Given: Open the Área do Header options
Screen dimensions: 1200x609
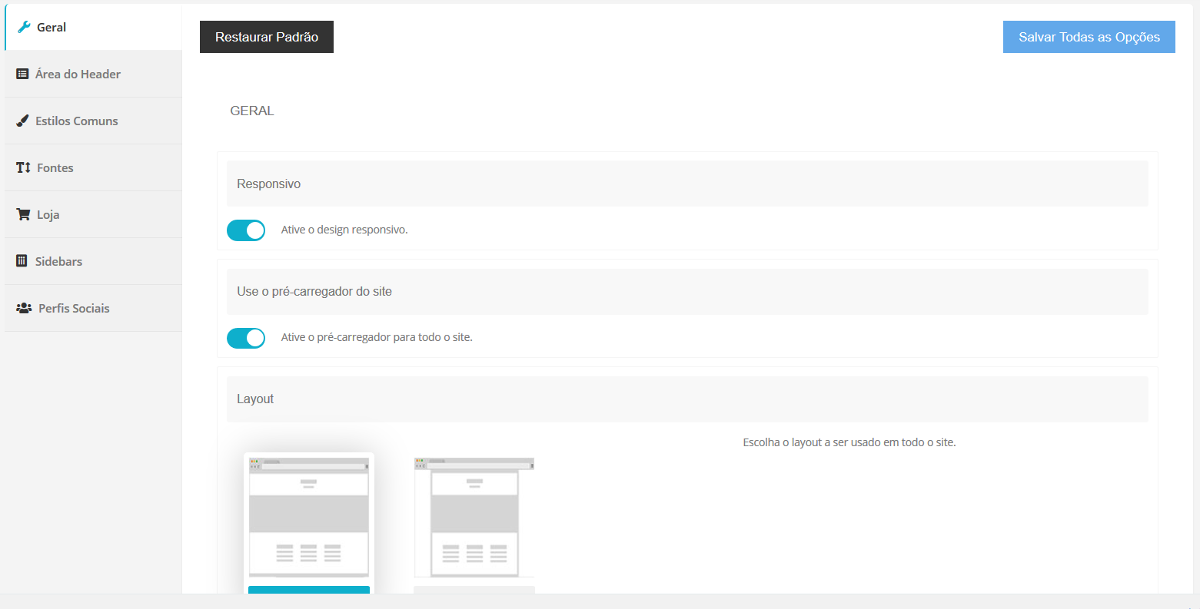Looking at the screenshot, I should tap(77, 74).
